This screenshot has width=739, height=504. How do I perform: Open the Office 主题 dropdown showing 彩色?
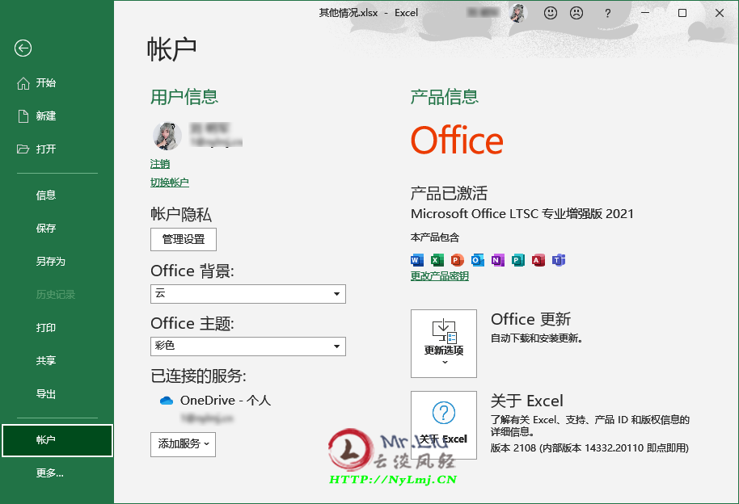tap(248, 346)
